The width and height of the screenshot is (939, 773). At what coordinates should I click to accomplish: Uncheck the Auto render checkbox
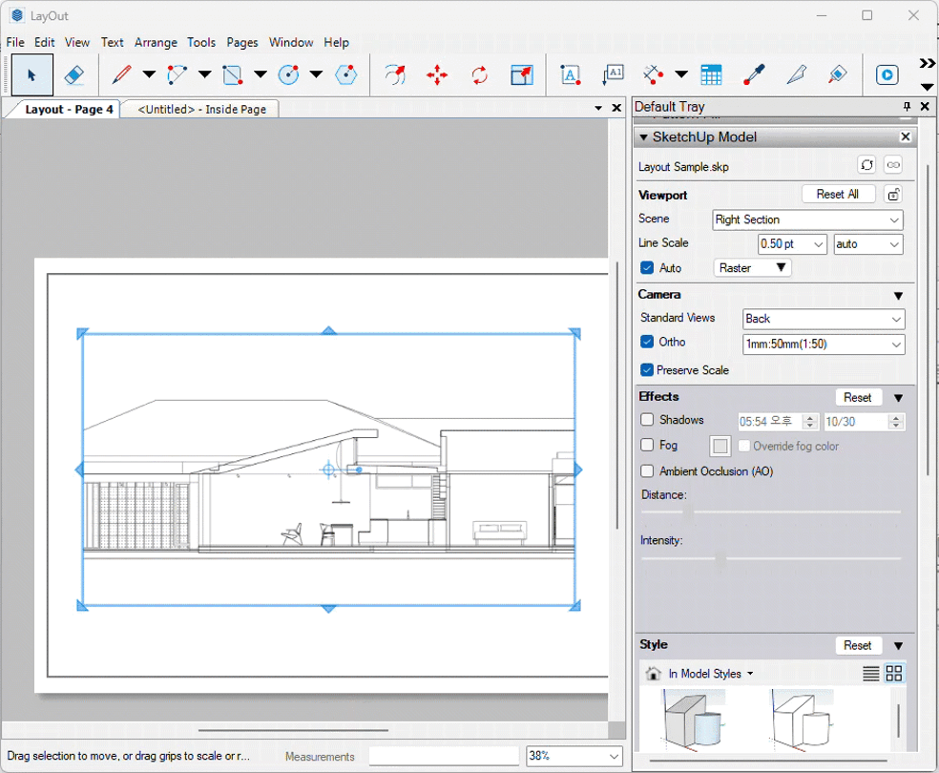tap(647, 267)
